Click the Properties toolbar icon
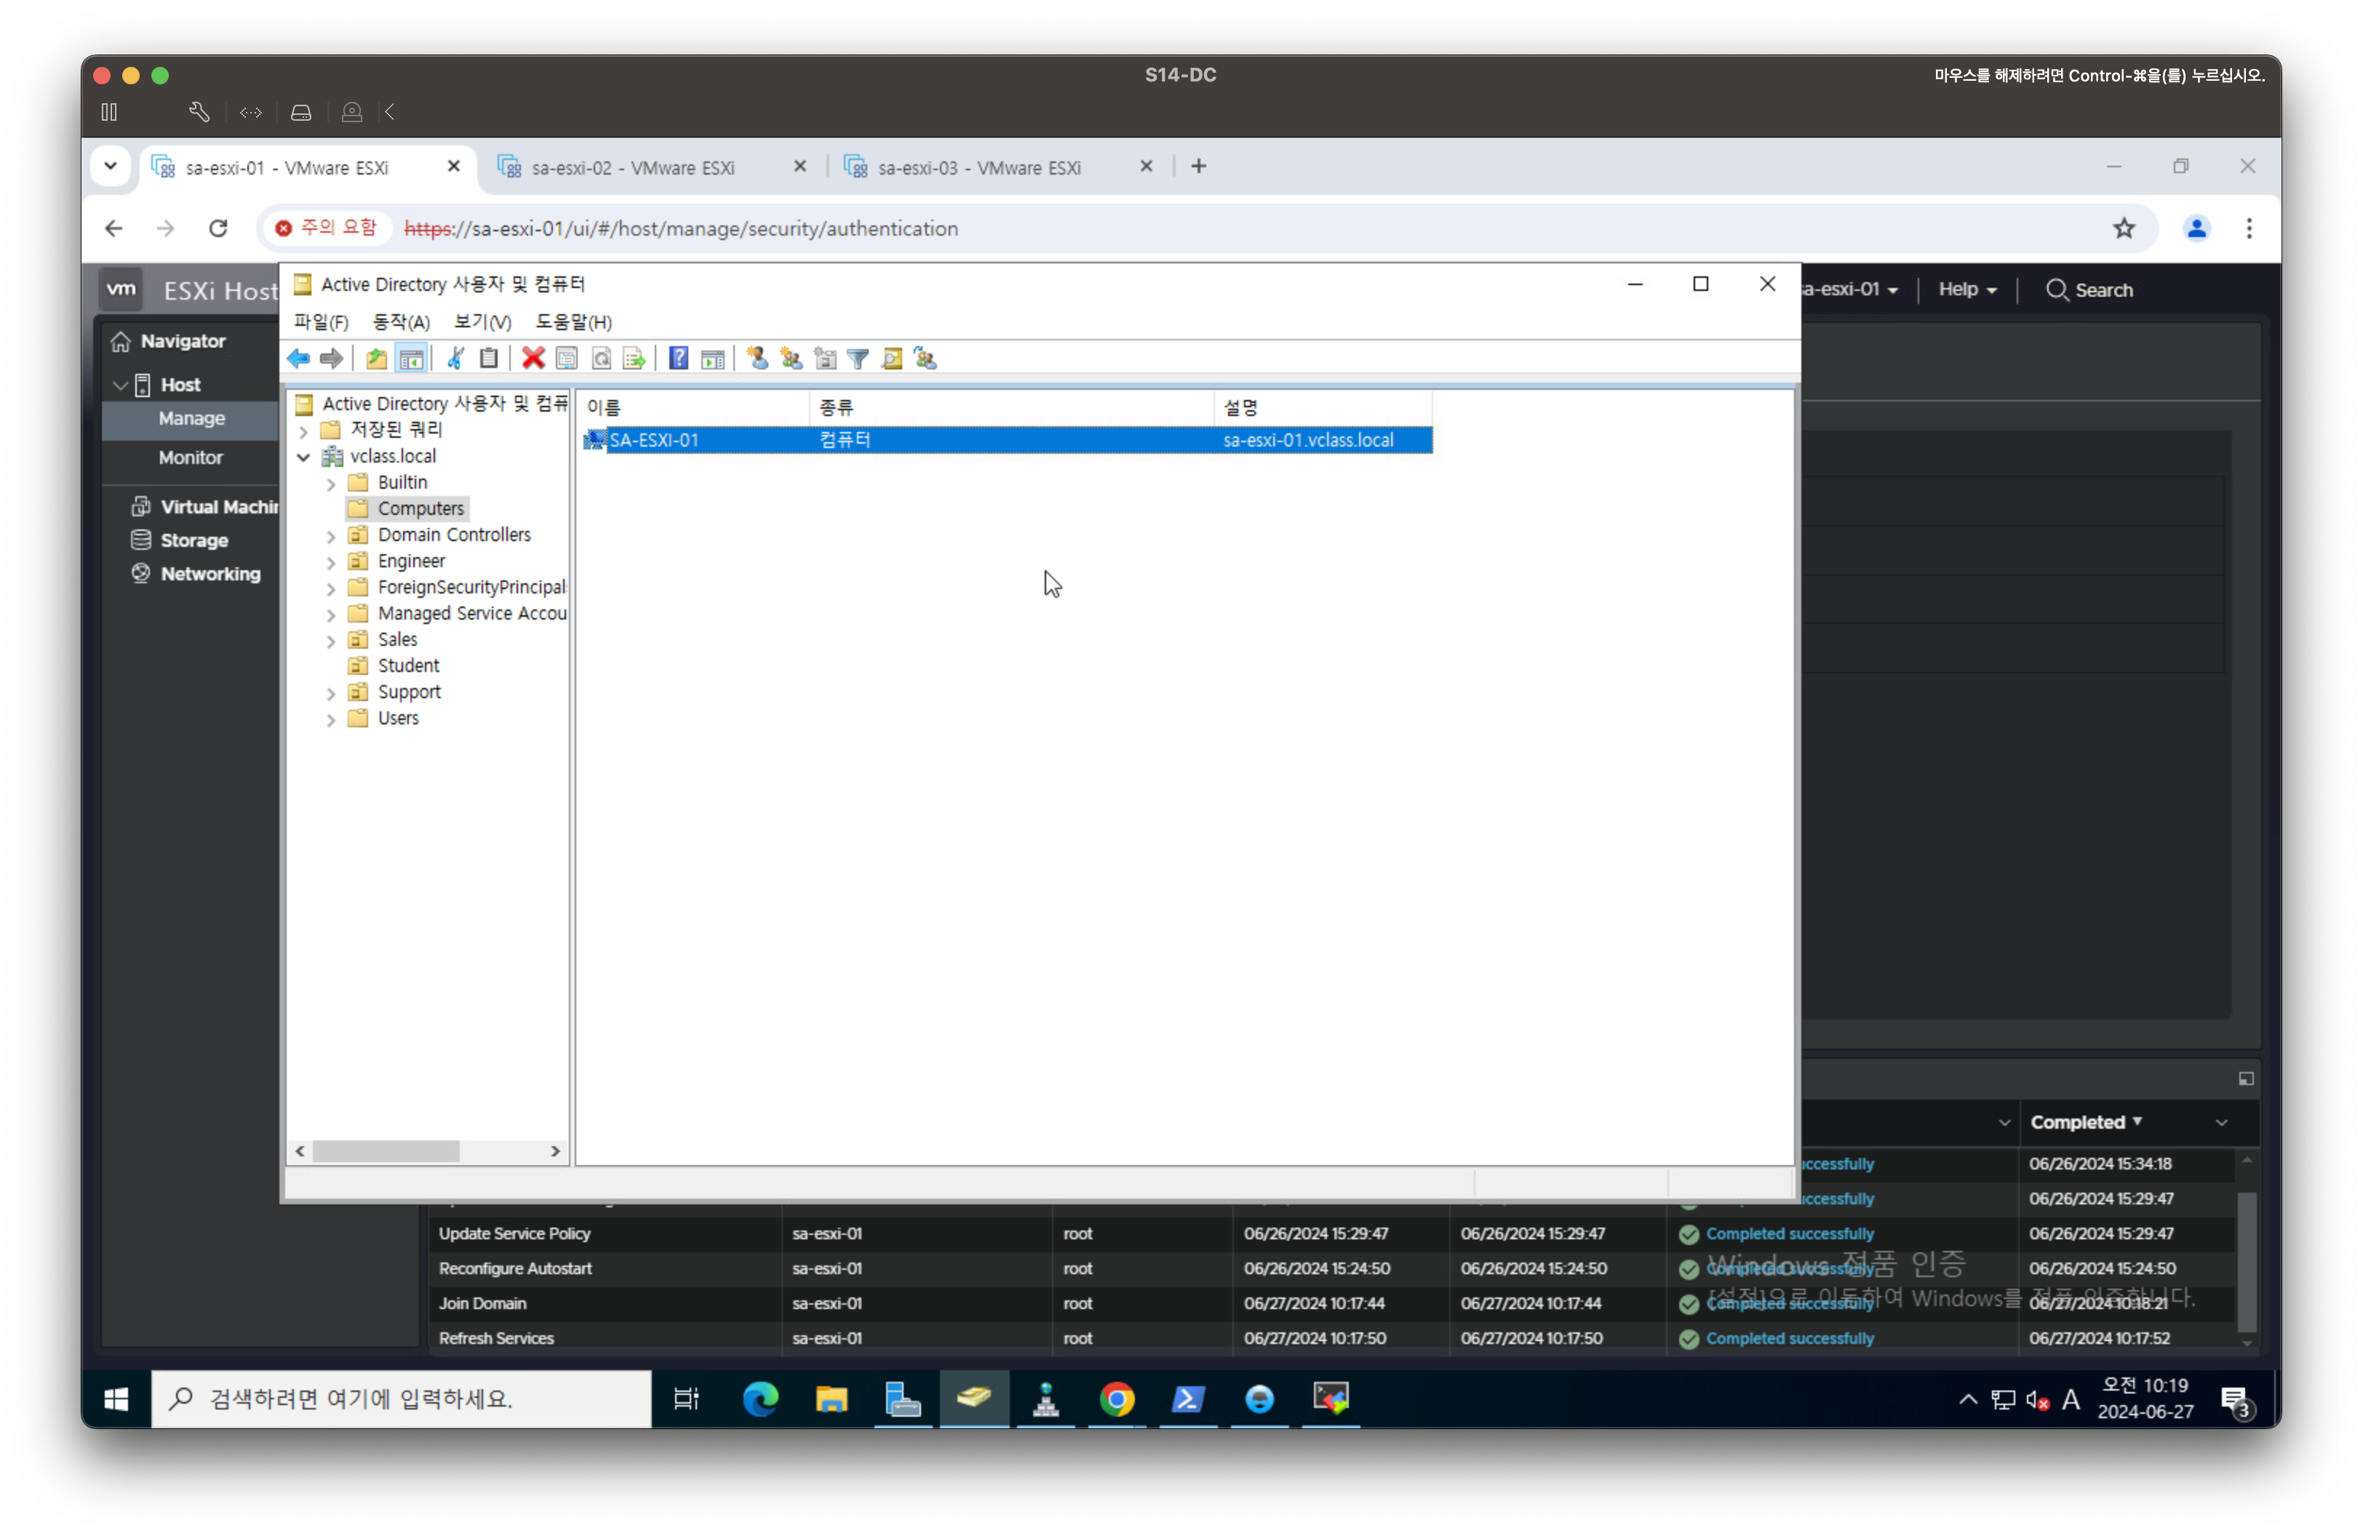Image resolution: width=2363 pixels, height=1536 pixels. [x=567, y=359]
